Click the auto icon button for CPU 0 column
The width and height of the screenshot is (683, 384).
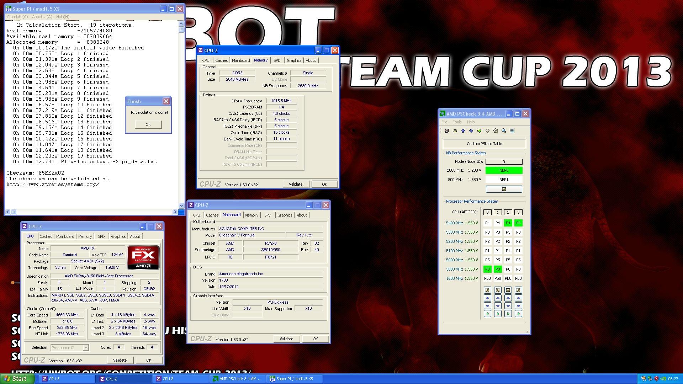487,290
